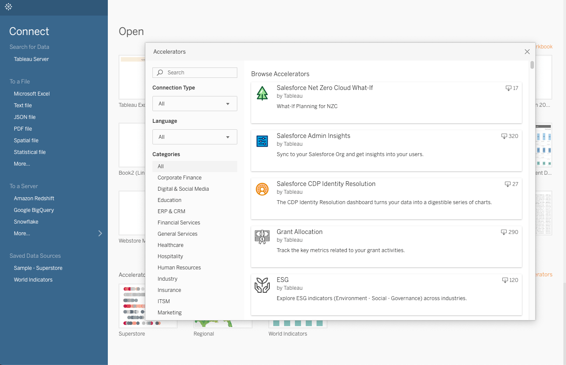Close the Accelerators dialog
This screenshot has height=365, width=566.
click(527, 52)
